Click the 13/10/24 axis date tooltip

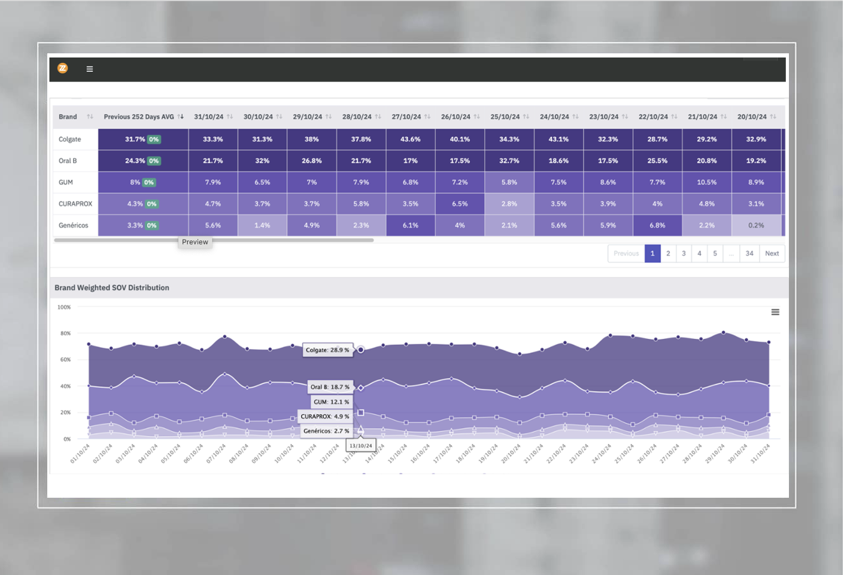tap(361, 446)
